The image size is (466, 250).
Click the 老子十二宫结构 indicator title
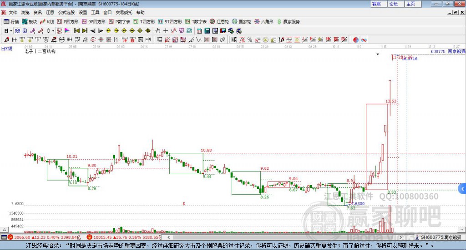coord(40,51)
